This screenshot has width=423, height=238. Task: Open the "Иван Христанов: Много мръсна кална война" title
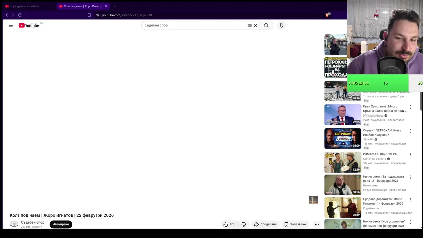coord(385,109)
